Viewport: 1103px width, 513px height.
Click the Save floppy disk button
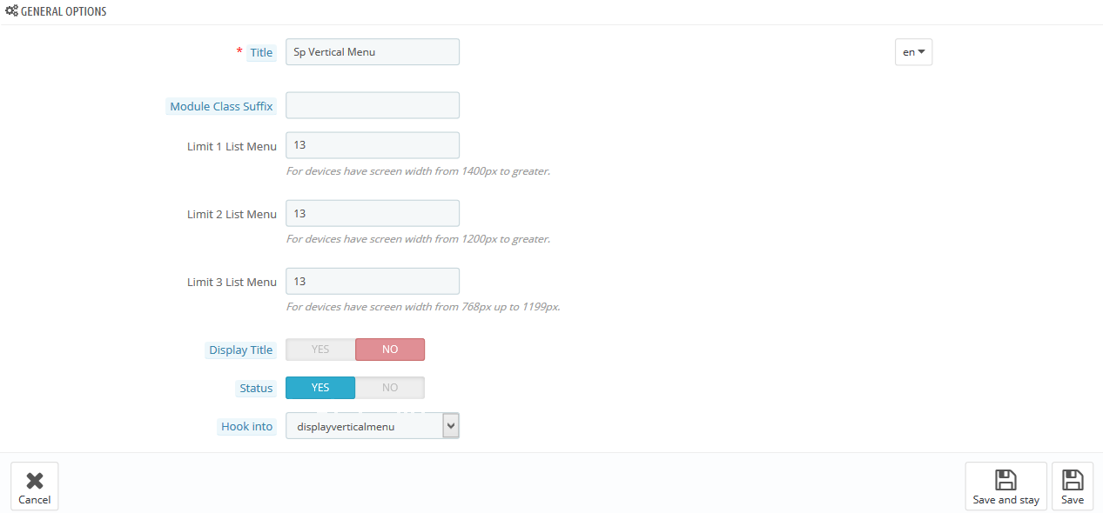point(1073,486)
